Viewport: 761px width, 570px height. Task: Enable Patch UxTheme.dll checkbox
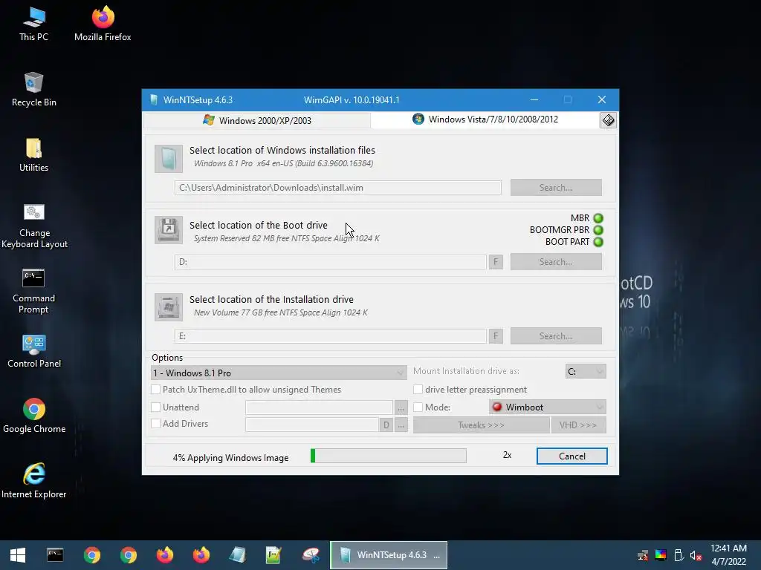click(156, 389)
